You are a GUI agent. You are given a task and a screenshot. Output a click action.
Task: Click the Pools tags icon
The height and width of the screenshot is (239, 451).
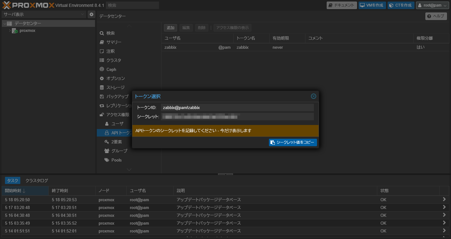coord(107,160)
